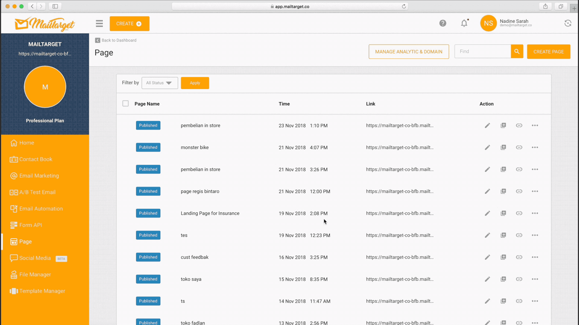The width and height of the screenshot is (579, 325).
Task: Click Manage Analytic & Domain button
Action: pos(409,52)
